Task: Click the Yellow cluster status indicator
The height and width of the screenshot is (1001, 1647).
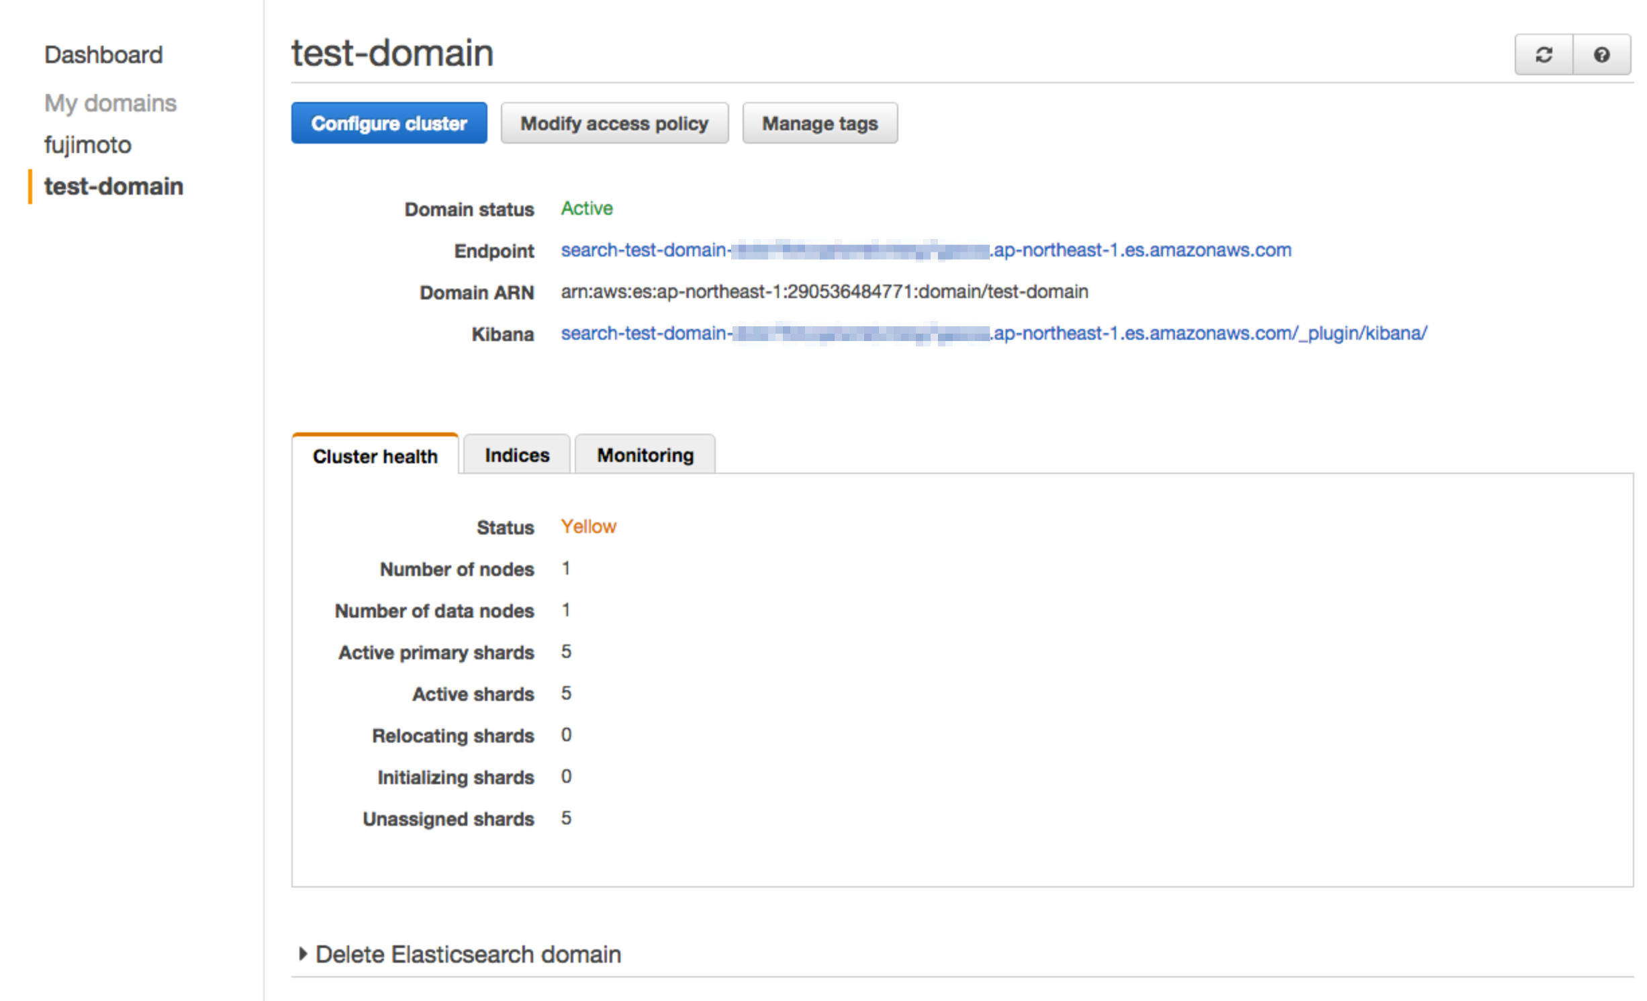Action: pyautogui.click(x=589, y=526)
